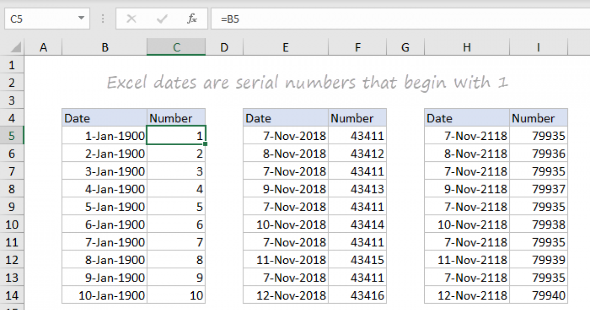Select the cell containing 1-Jan-1900
The width and height of the screenshot is (590, 310).
pos(105,135)
